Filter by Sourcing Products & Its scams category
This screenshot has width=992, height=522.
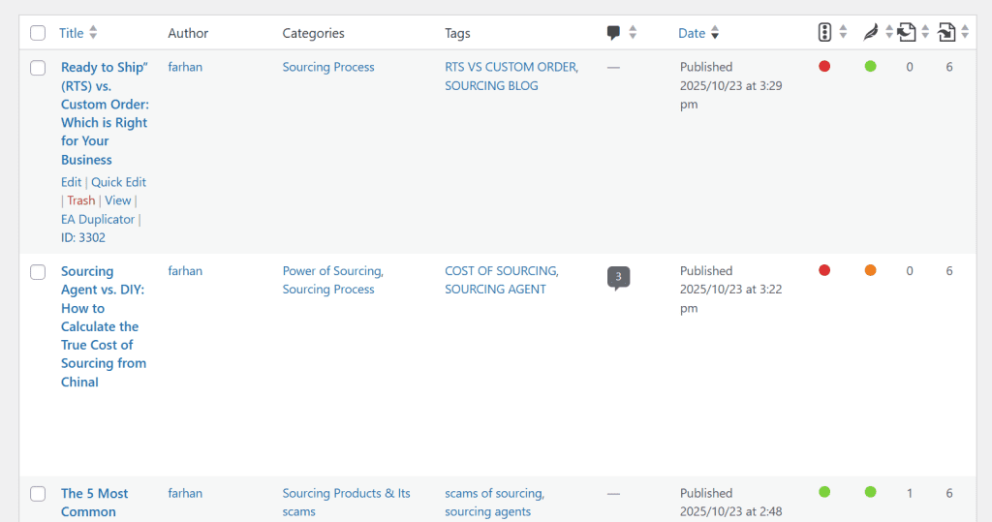tap(346, 503)
